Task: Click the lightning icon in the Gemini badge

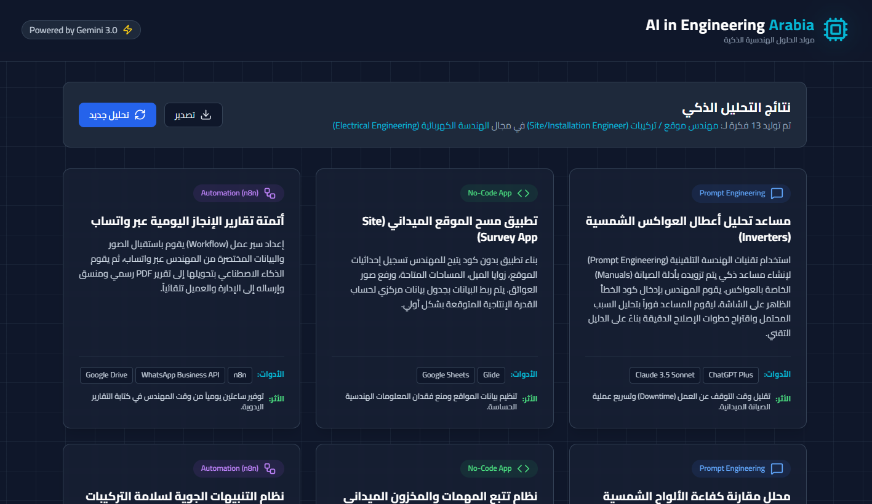Action: [x=127, y=29]
